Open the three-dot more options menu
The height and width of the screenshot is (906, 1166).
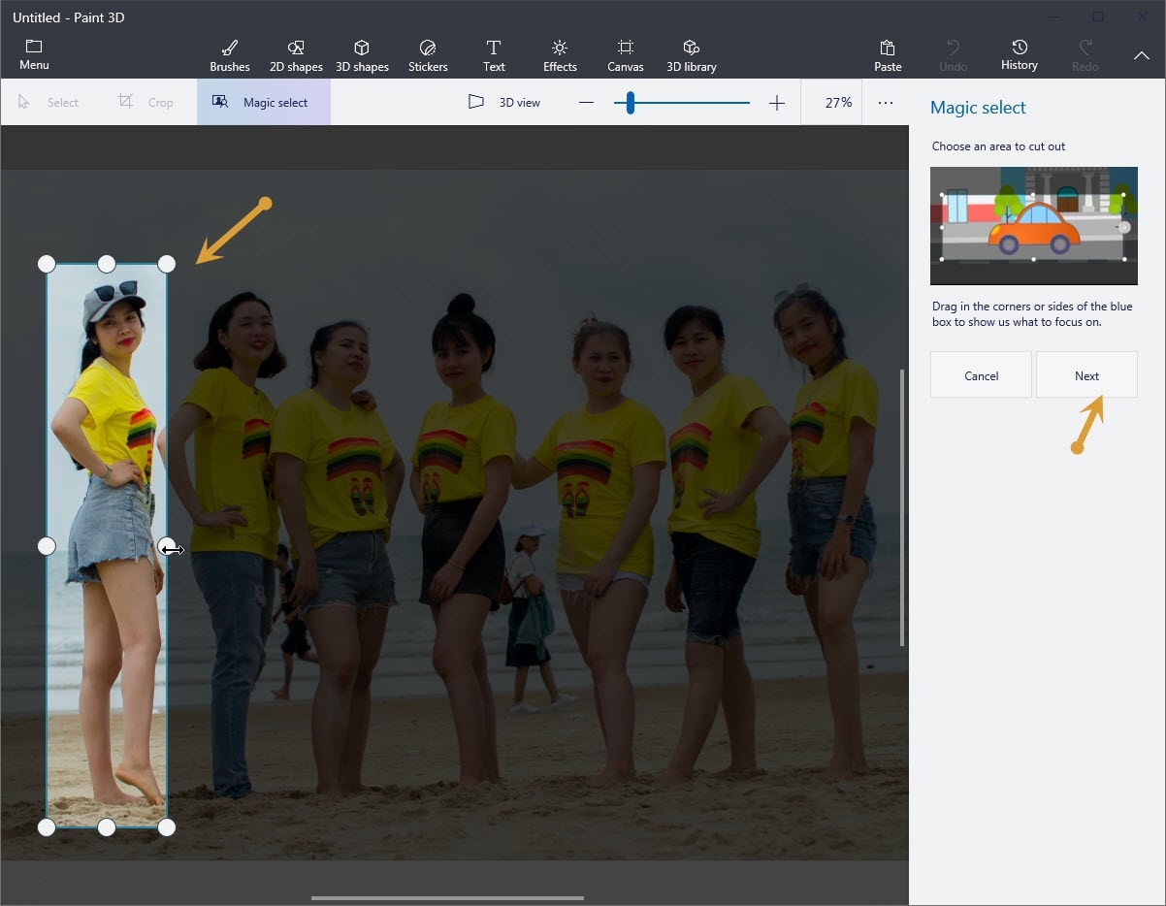886,102
